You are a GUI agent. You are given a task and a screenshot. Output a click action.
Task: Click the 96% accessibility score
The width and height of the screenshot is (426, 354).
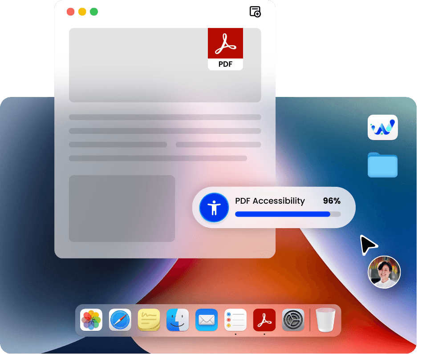tap(332, 201)
